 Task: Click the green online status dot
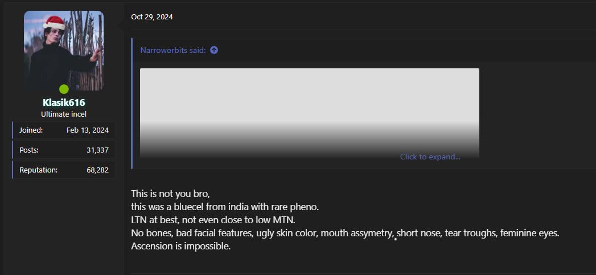point(64,89)
